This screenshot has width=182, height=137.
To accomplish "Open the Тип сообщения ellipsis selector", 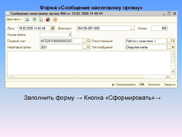I will tap(169, 47).
